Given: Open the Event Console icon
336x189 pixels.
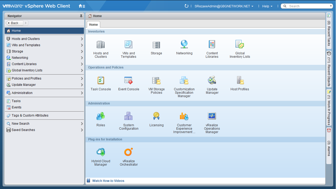Looking at the screenshot, I should click(x=129, y=81).
